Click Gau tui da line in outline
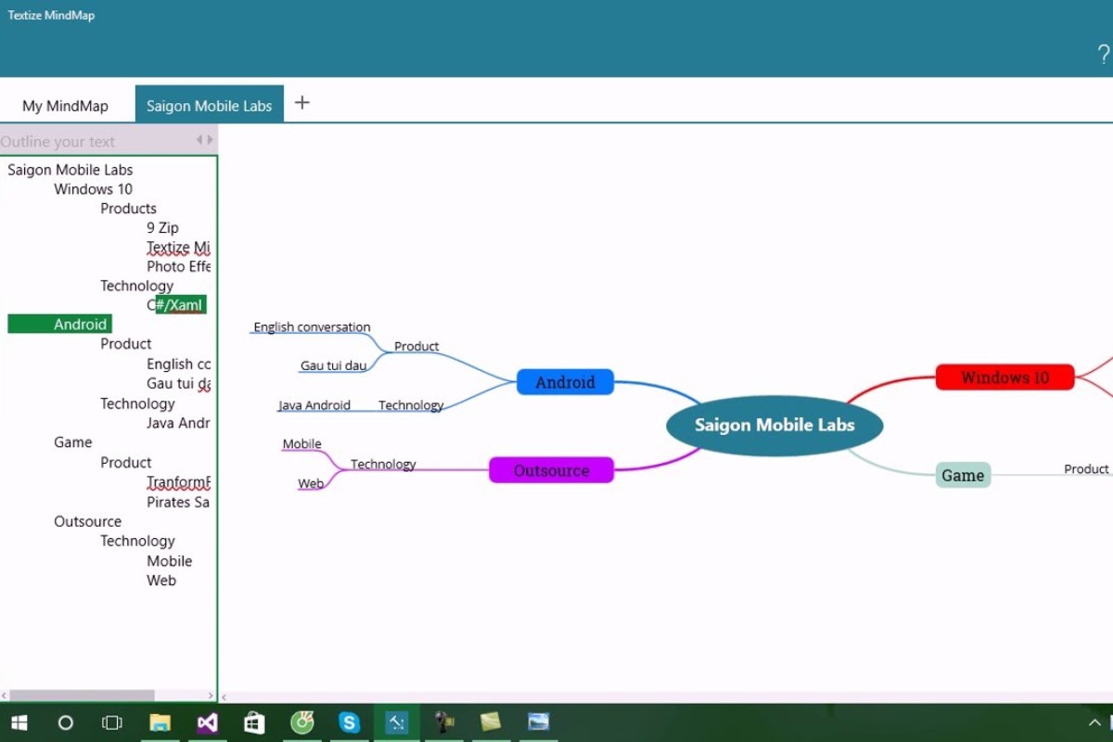1113x742 pixels. tap(178, 384)
